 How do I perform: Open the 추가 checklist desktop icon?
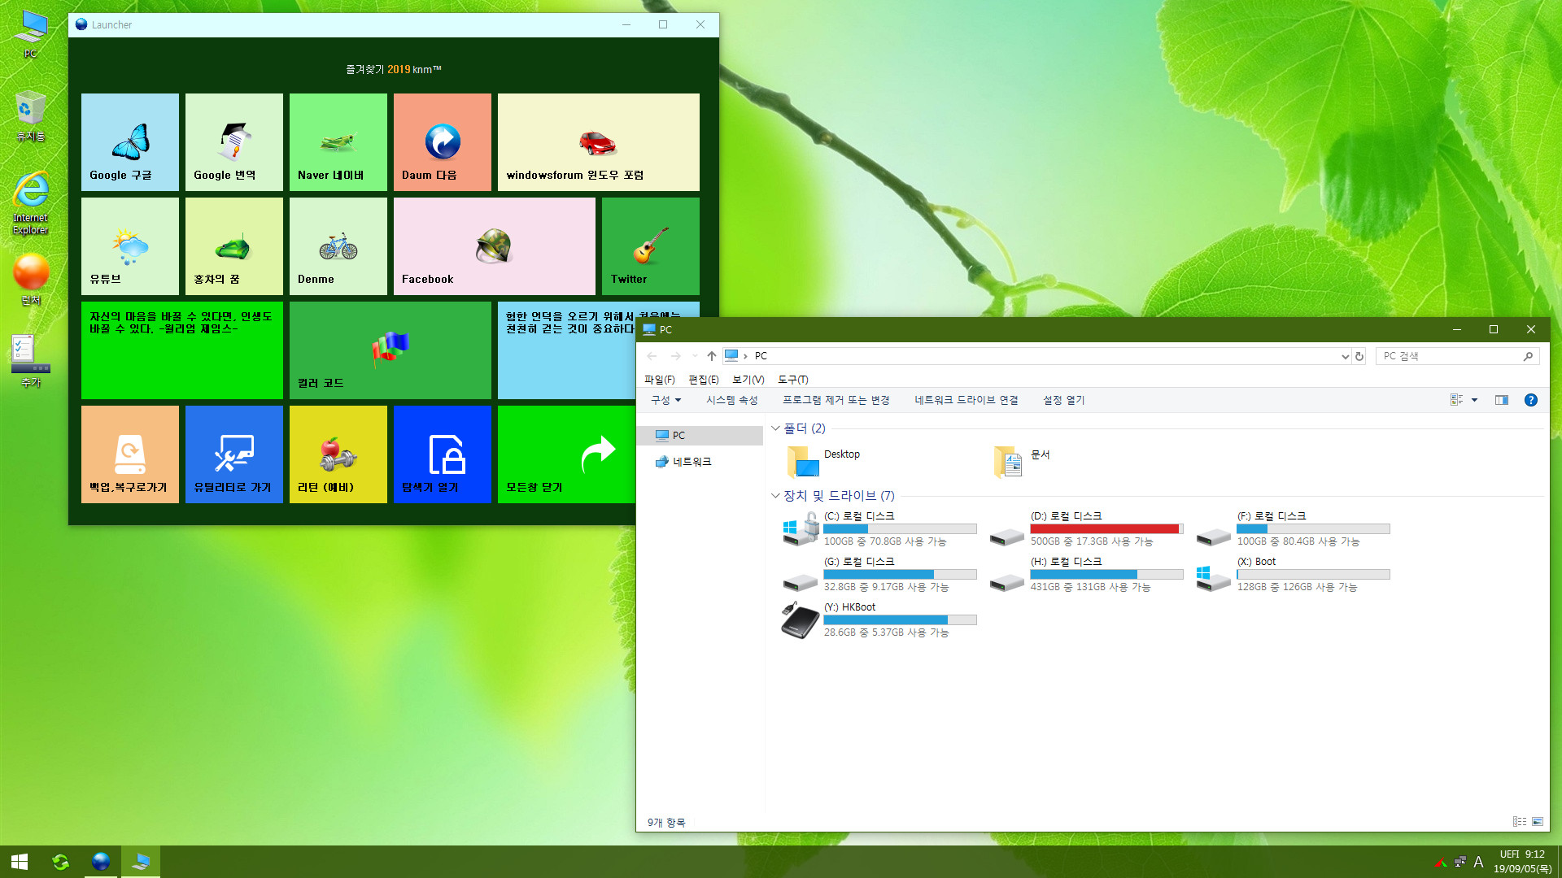[x=31, y=361]
